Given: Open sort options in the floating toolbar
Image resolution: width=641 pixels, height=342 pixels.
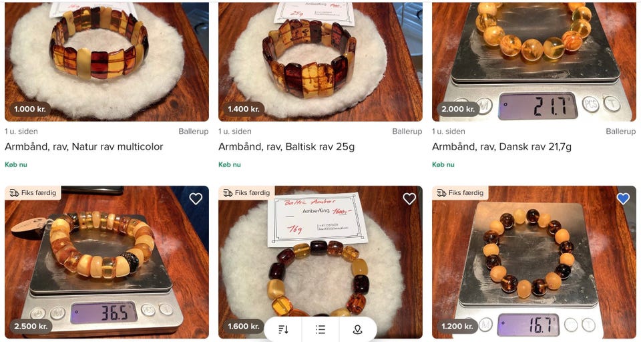Looking at the screenshot, I should click(283, 330).
